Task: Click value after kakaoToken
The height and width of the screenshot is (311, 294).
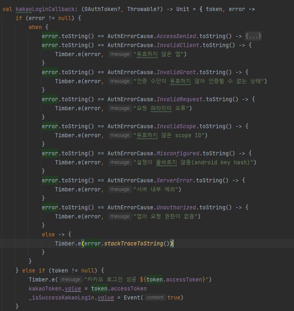Action: click(73, 288)
